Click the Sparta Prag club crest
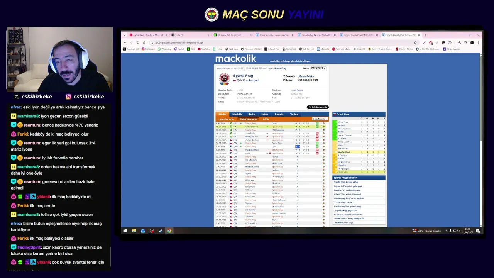The width and height of the screenshot is (494, 278). [x=224, y=79]
